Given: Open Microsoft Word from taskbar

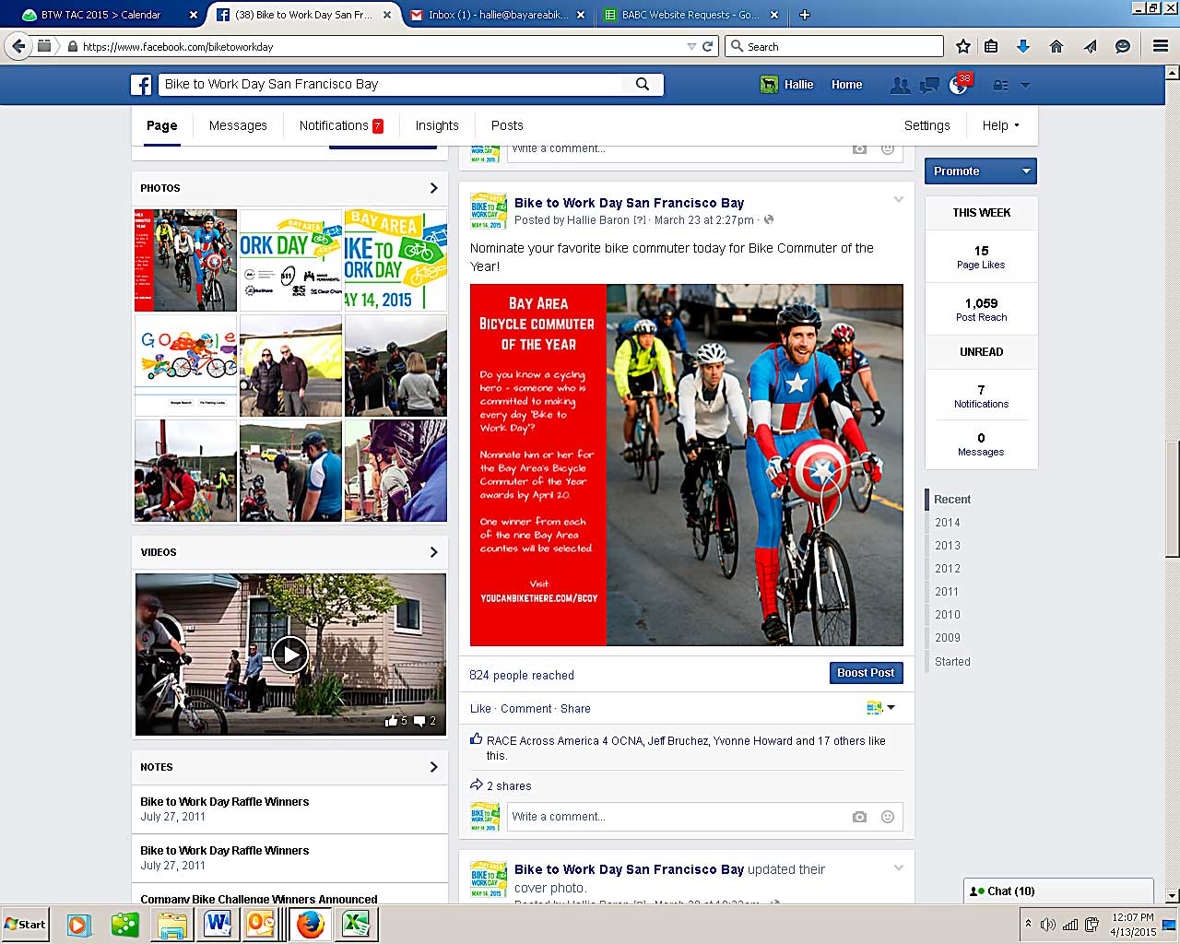Looking at the screenshot, I should pos(218,924).
